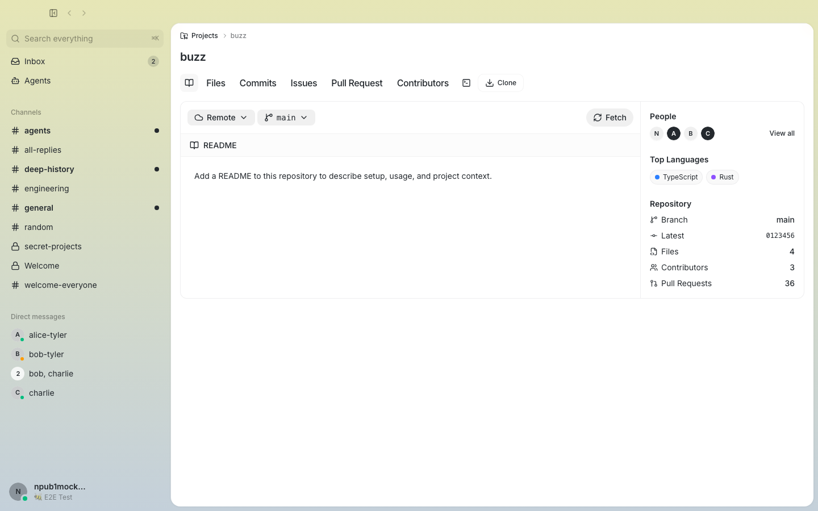818x511 pixels.
Task: Open the all-replies channel
Action: click(x=85, y=150)
